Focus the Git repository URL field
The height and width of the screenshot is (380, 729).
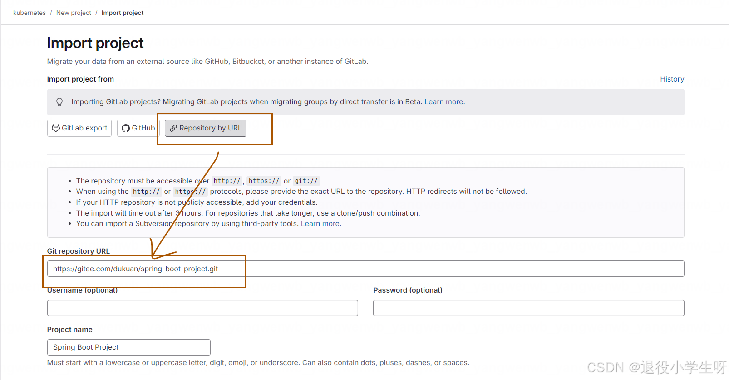coord(365,269)
